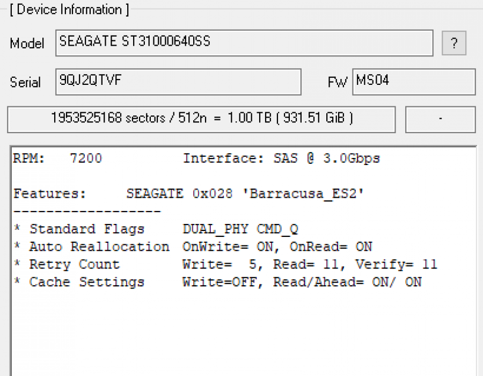
Task: Select the Serial number field 9QJ2QTVF
Action: (x=178, y=82)
